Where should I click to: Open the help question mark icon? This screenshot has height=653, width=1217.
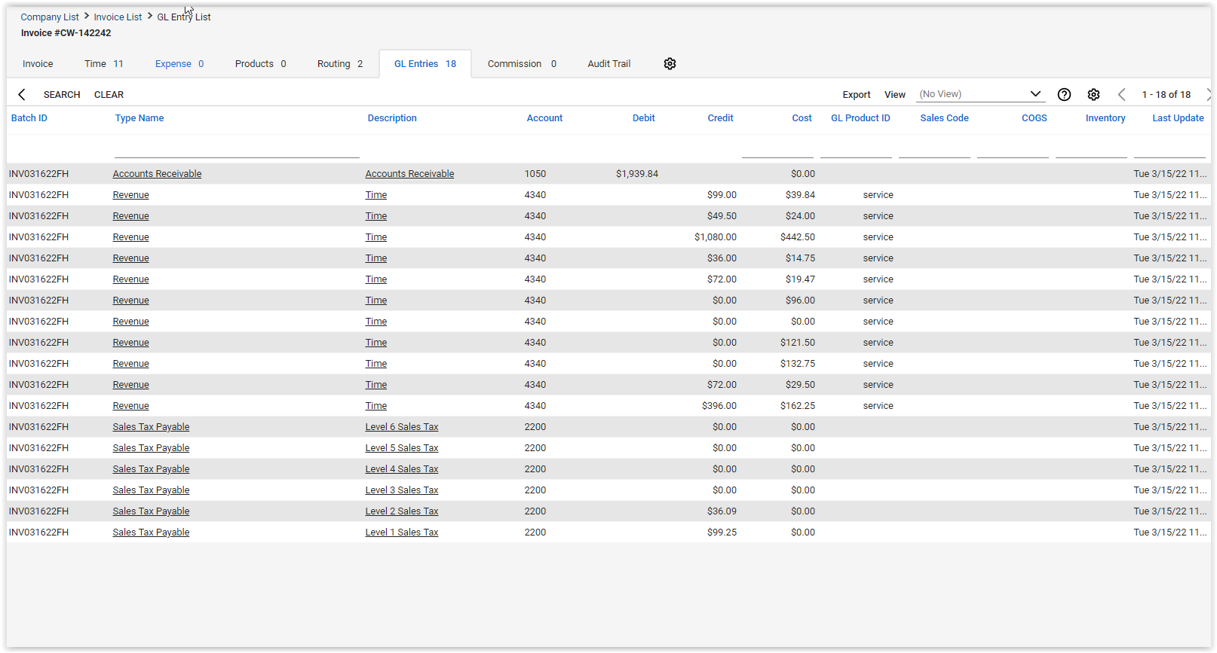click(x=1064, y=94)
